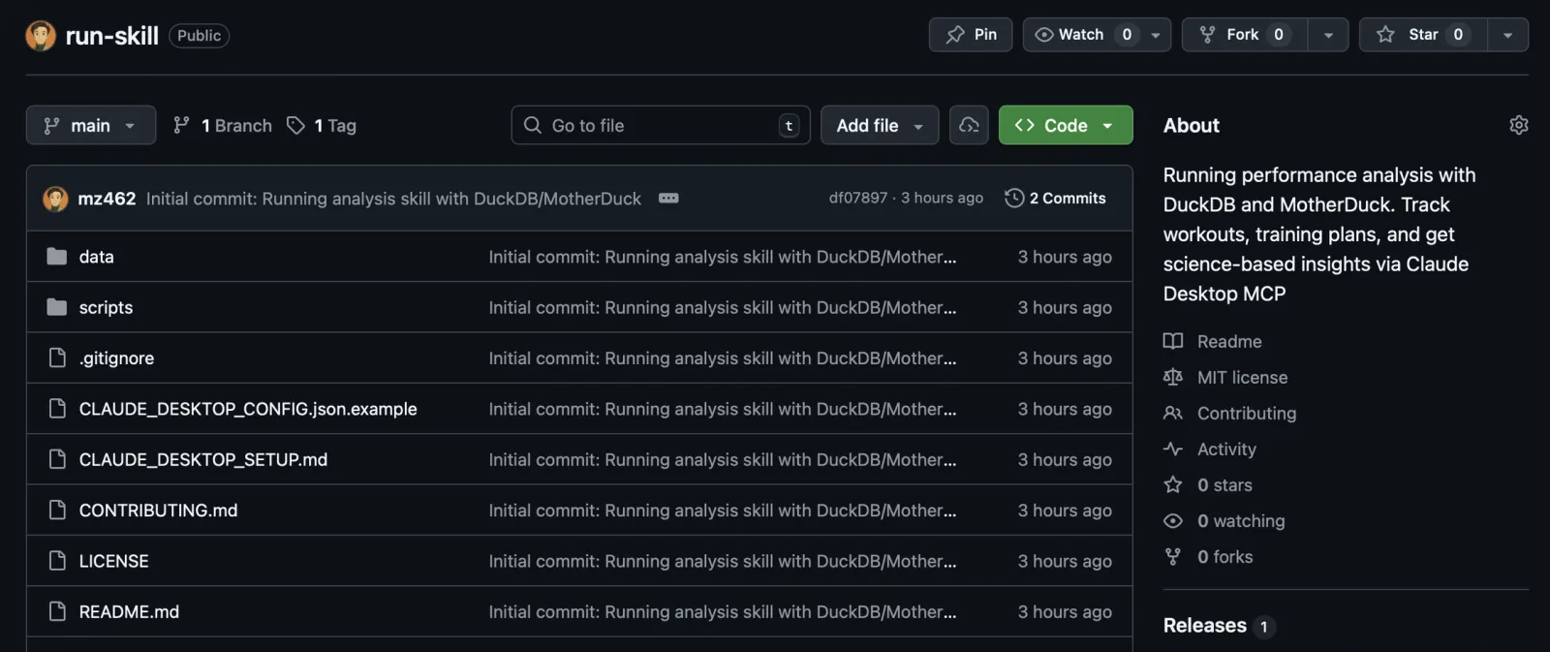
Task: Click the mz462 commit author avatar
Action: (x=56, y=199)
